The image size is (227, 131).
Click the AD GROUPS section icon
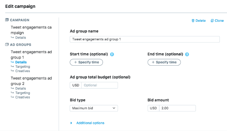click(x=7, y=45)
